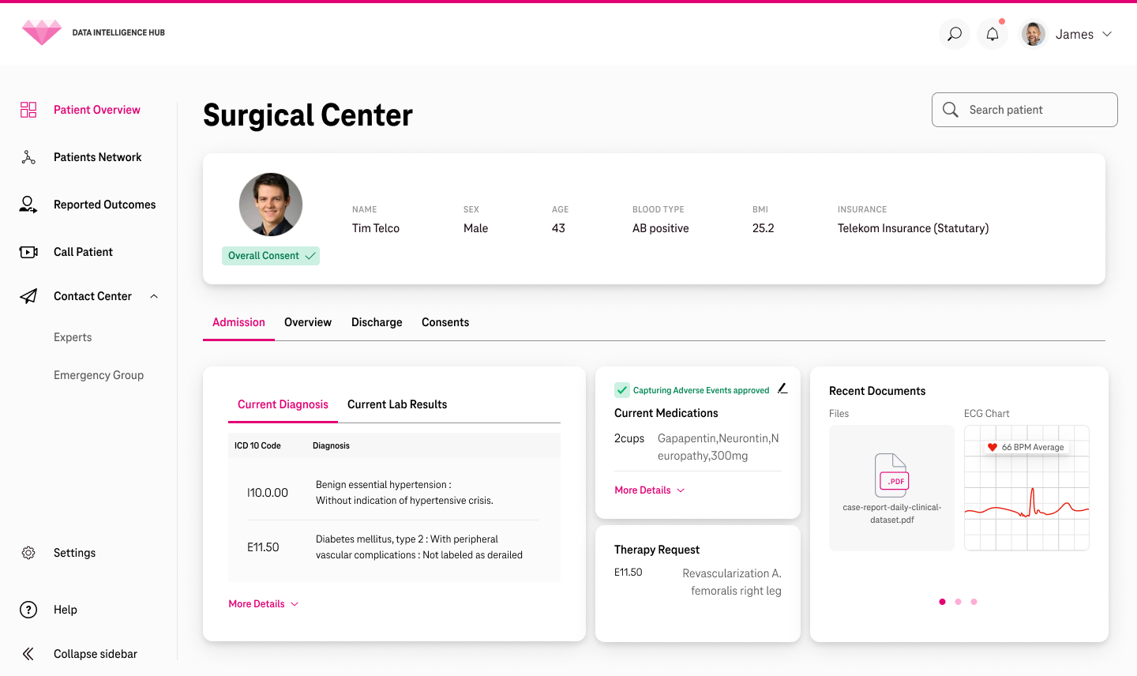Open the Current Lab Results tab
The height and width of the screenshot is (676, 1137).
(x=397, y=404)
